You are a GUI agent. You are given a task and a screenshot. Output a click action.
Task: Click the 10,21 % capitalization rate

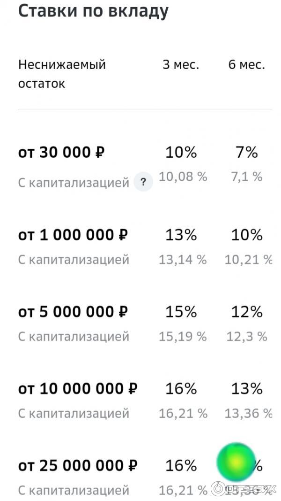click(248, 260)
